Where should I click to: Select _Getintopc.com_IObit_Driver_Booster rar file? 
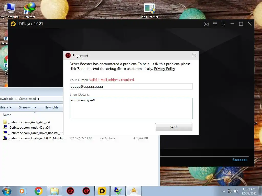(x=33, y=133)
